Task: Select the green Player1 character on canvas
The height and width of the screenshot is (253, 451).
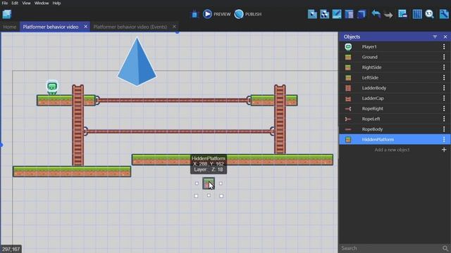Action: click(x=52, y=87)
